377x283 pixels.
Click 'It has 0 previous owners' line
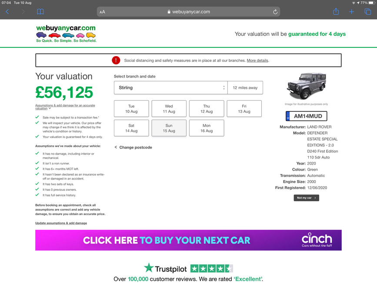pyautogui.click(x=60, y=190)
